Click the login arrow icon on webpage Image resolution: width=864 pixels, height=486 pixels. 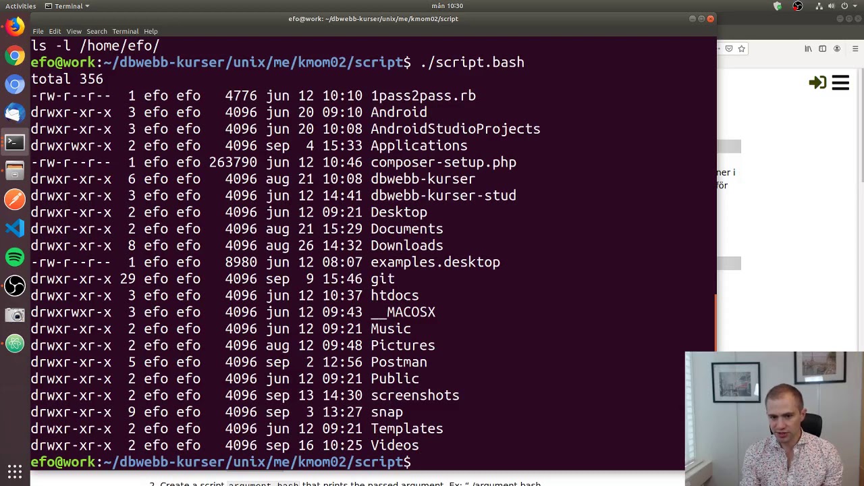[x=817, y=82]
